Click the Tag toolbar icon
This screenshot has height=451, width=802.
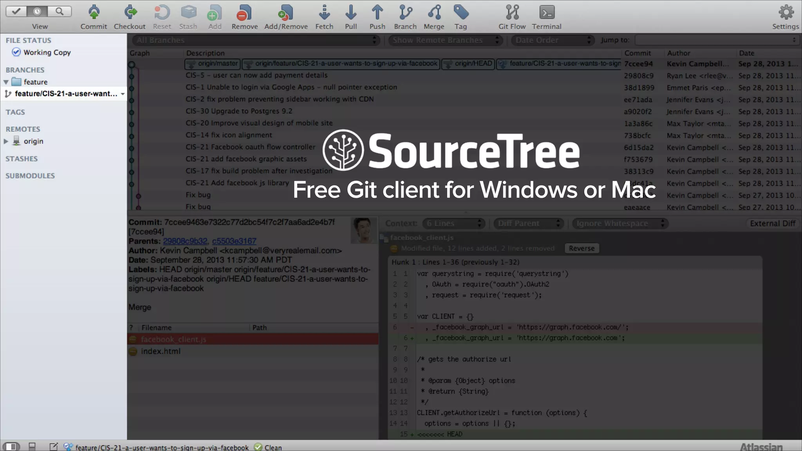tap(461, 13)
